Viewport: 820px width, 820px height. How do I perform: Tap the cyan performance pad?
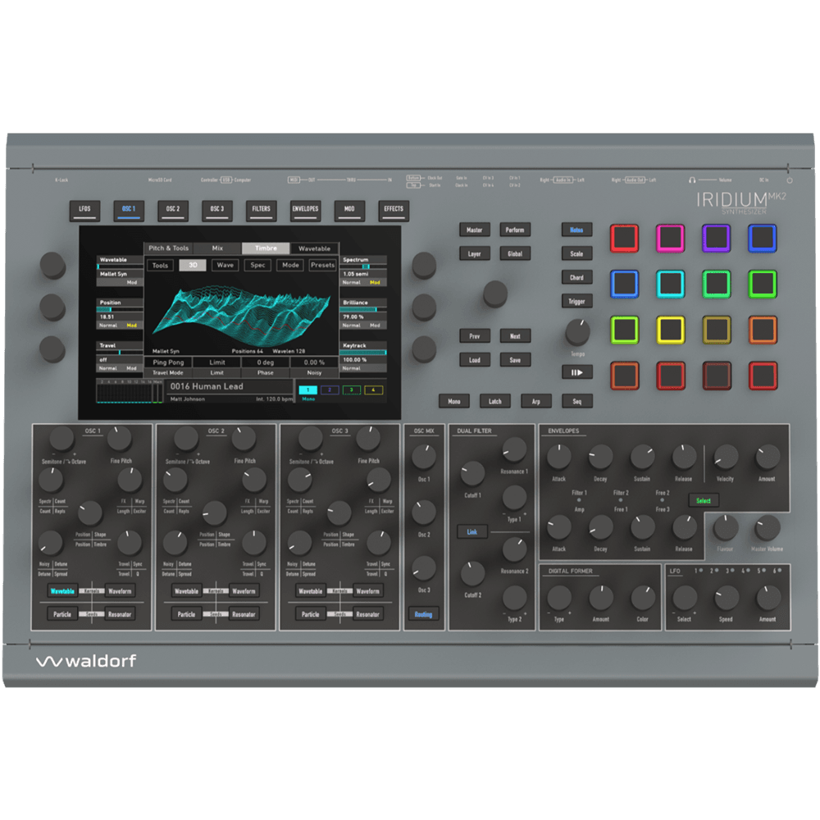click(670, 284)
